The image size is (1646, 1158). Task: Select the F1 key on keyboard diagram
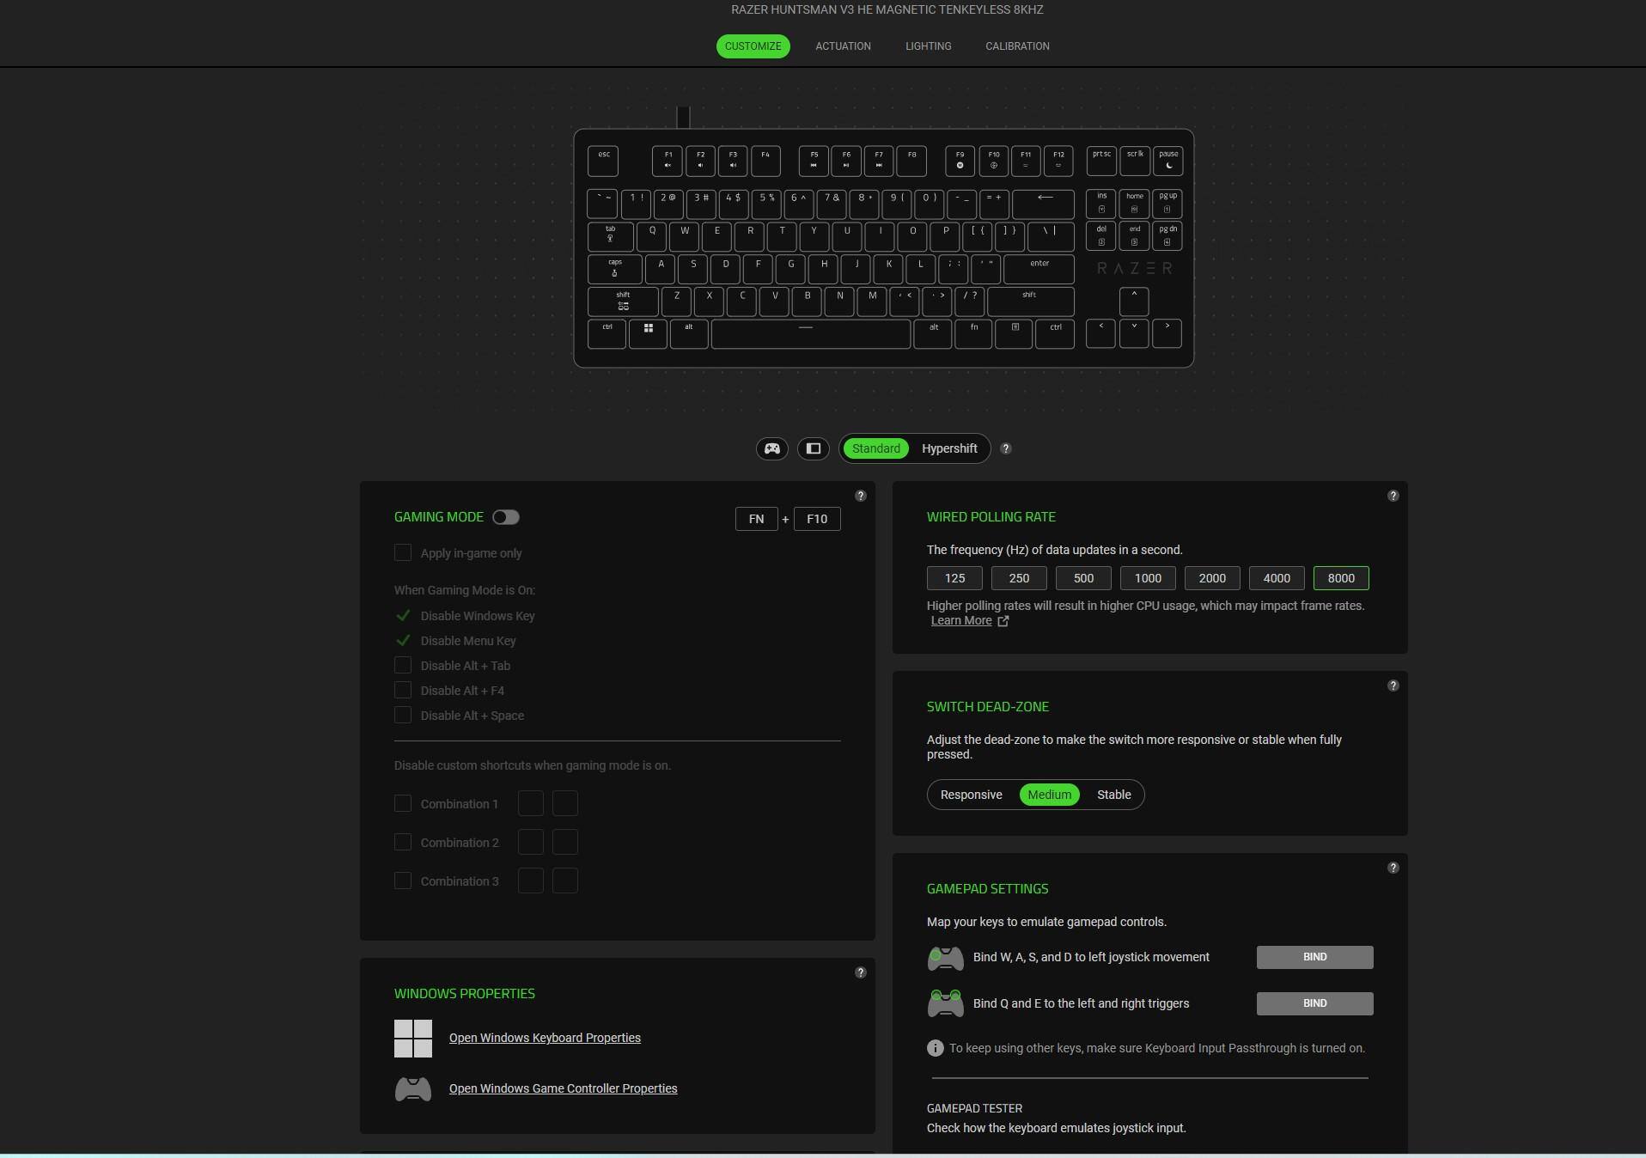[668, 161]
